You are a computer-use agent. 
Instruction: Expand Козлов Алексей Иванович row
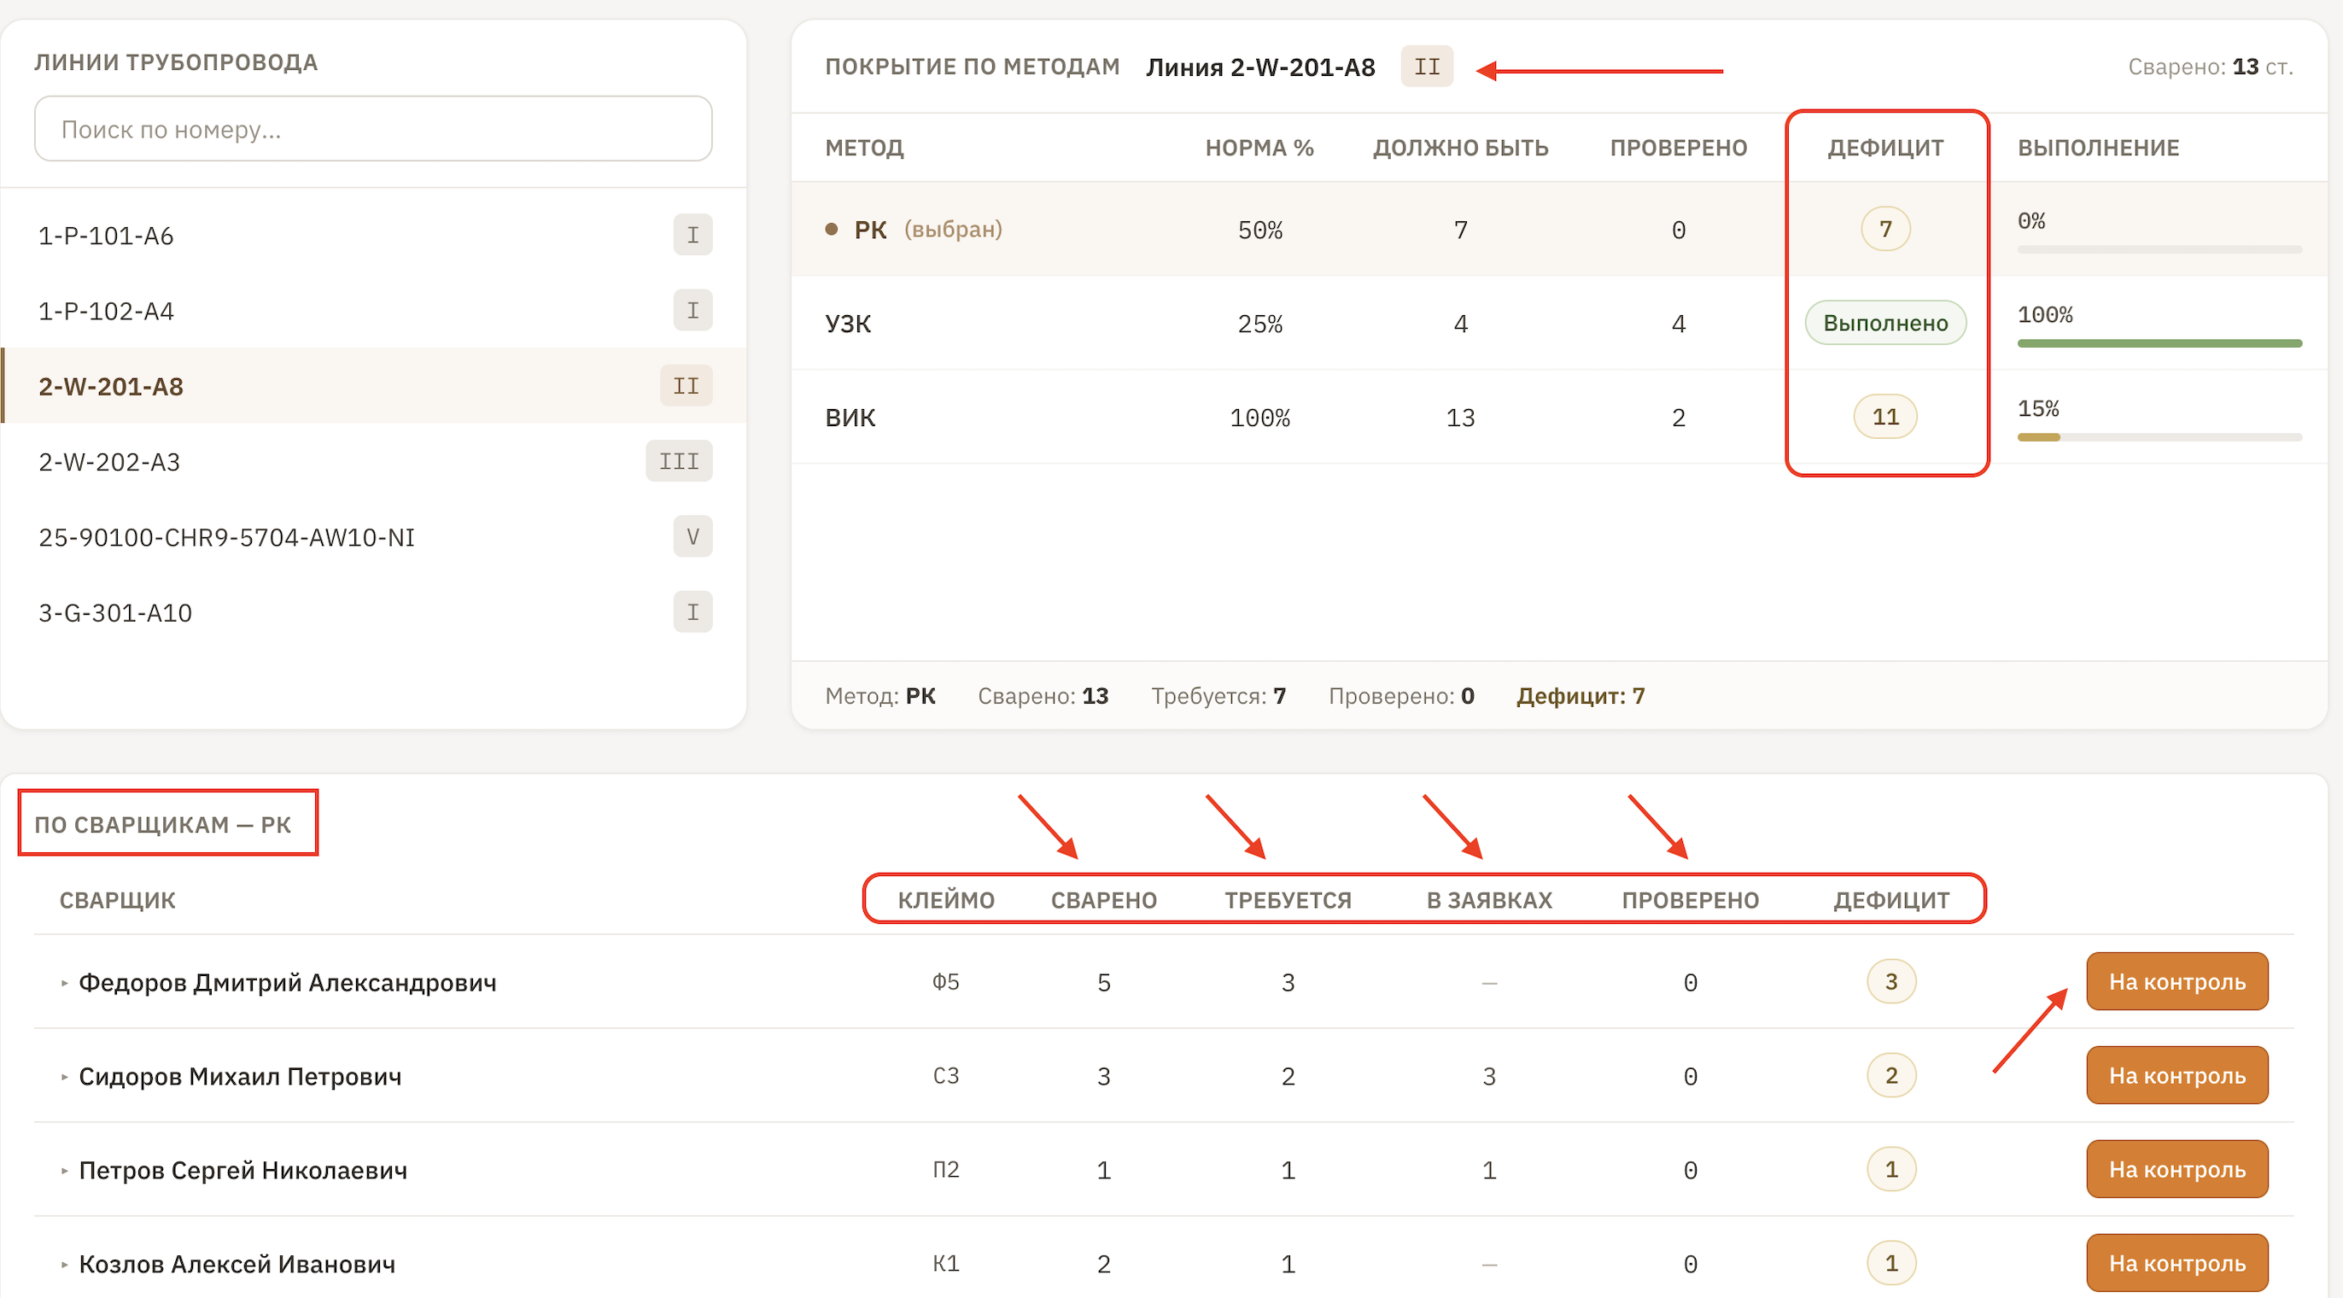point(65,1265)
